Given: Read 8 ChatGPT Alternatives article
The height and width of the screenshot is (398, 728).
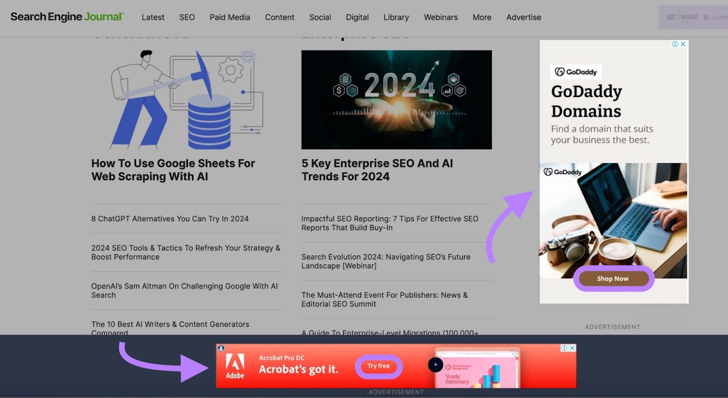Looking at the screenshot, I should 170,219.
